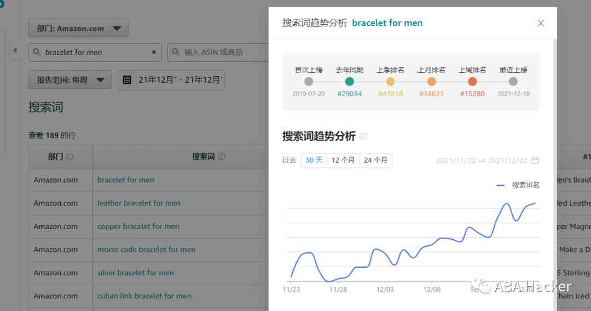Image resolution: width=591 pixels, height=311 pixels.
Task: Click the #15280 rank value
Action: (x=472, y=94)
